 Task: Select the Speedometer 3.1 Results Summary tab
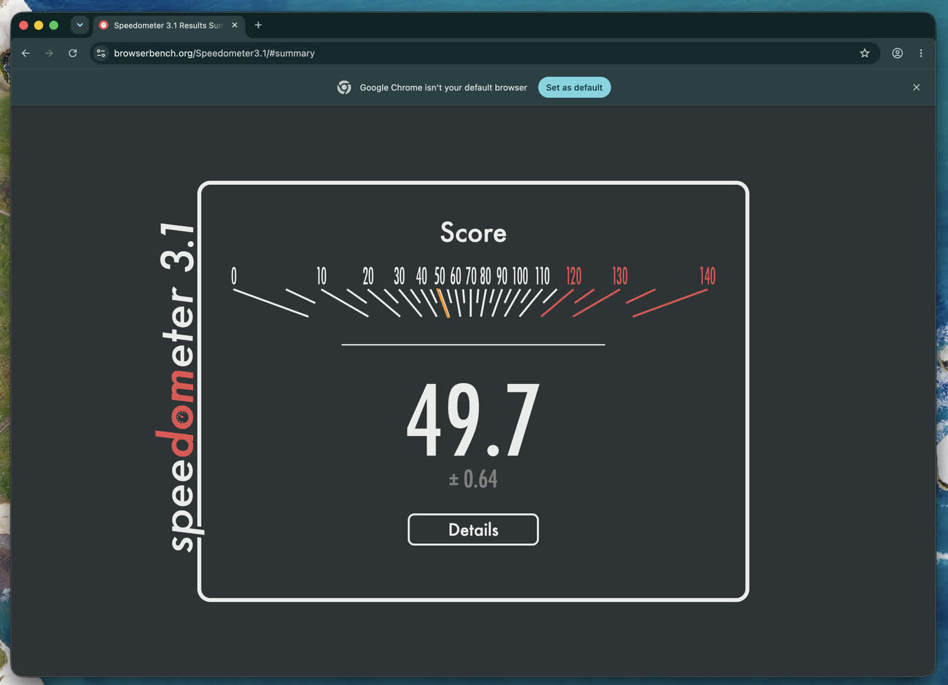[169, 25]
